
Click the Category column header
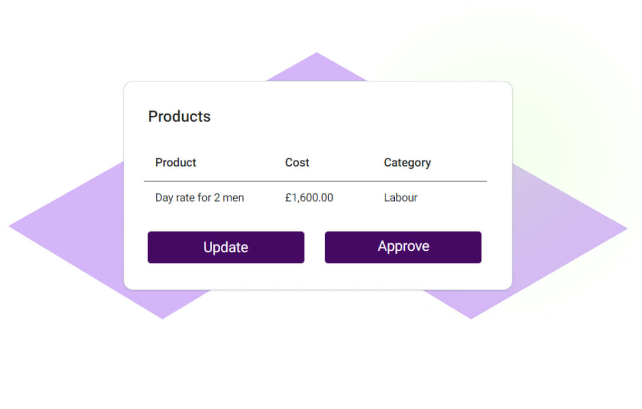(x=407, y=162)
